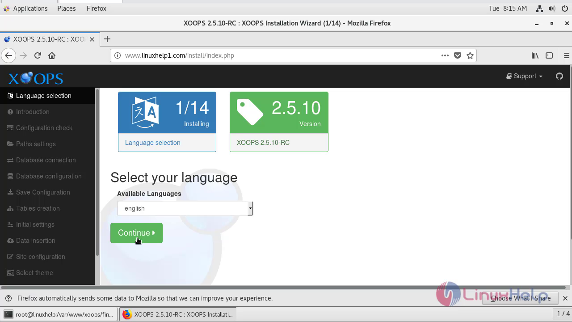
Task: Open the Places menu
Action: (x=67, y=8)
